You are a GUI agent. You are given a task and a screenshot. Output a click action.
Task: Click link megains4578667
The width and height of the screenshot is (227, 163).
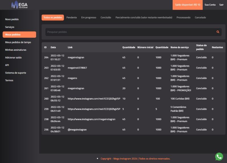tap(77, 68)
